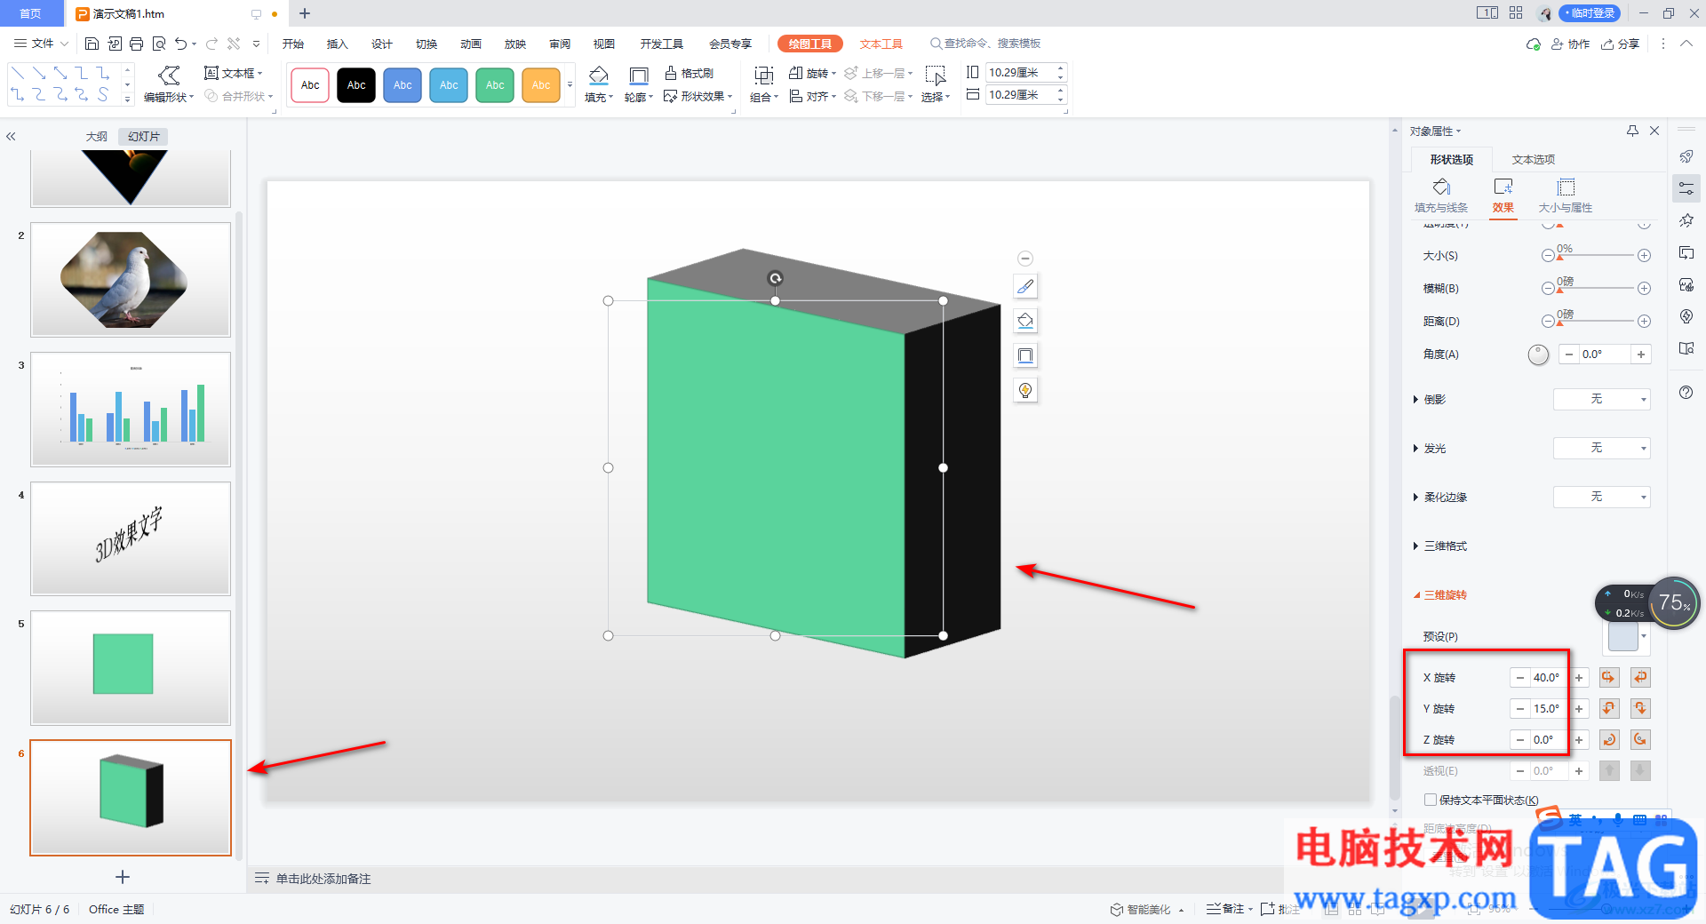
Task: Click the rotation handle above the cube
Action: 775,278
